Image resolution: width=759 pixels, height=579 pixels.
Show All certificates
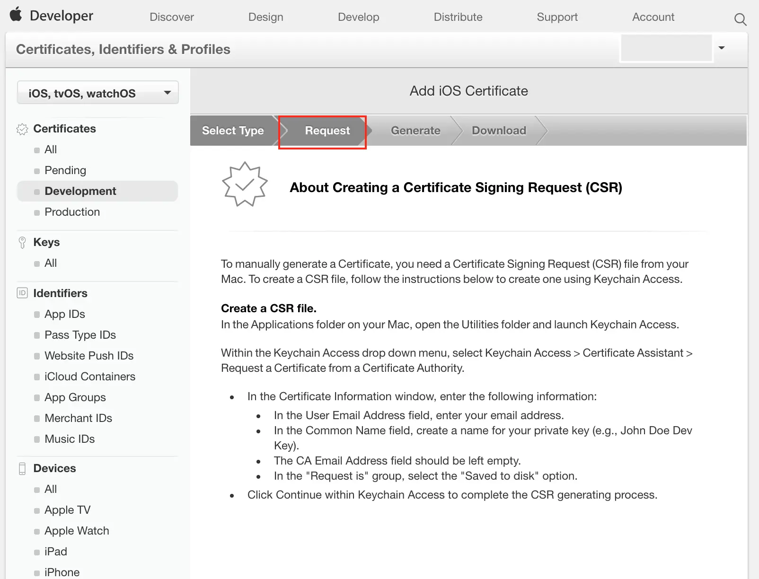tap(51, 149)
